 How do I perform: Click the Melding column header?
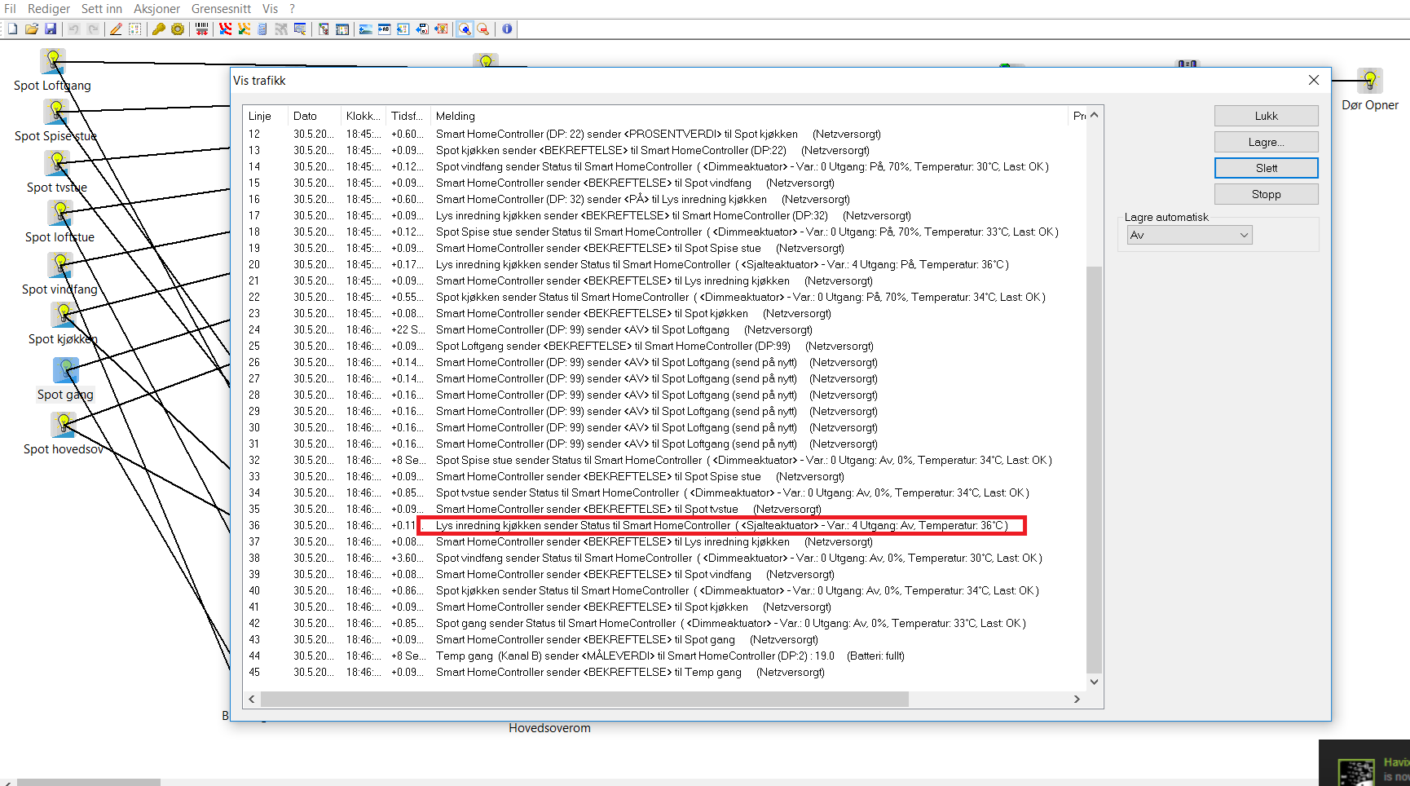(750, 116)
